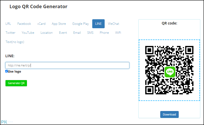Open the Google Play tab

click(81, 24)
